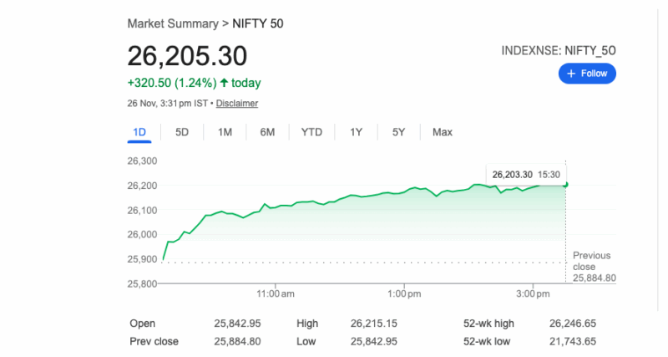The height and width of the screenshot is (357, 668).
Task: Select the 1D time range tab
Action: pos(139,132)
